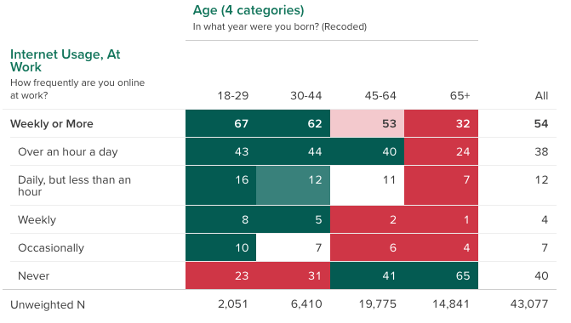Click the Unweighted N total 43,077
This screenshot has height=323, width=571.
(x=529, y=303)
